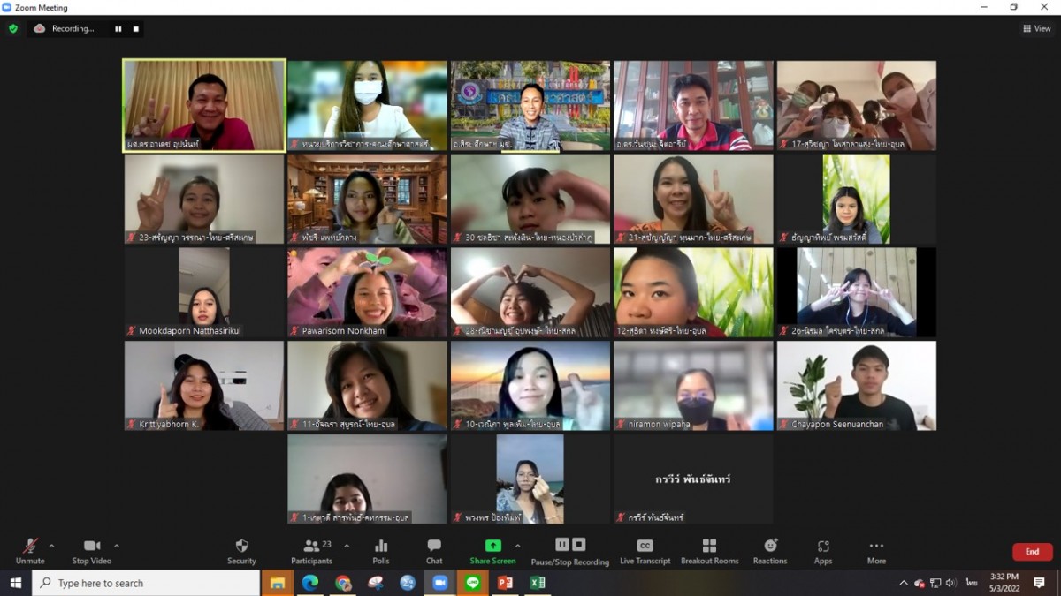The width and height of the screenshot is (1061, 596).
Task: Open the Windows notification center
Action: click(1040, 583)
